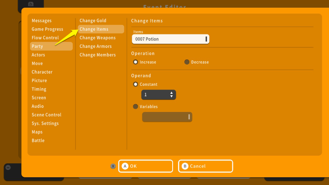Select the Screen category
This screenshot has height=185, width=329.
(x=39, y=97)
